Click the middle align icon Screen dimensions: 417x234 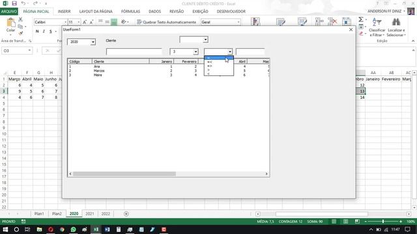pos(107,21)
